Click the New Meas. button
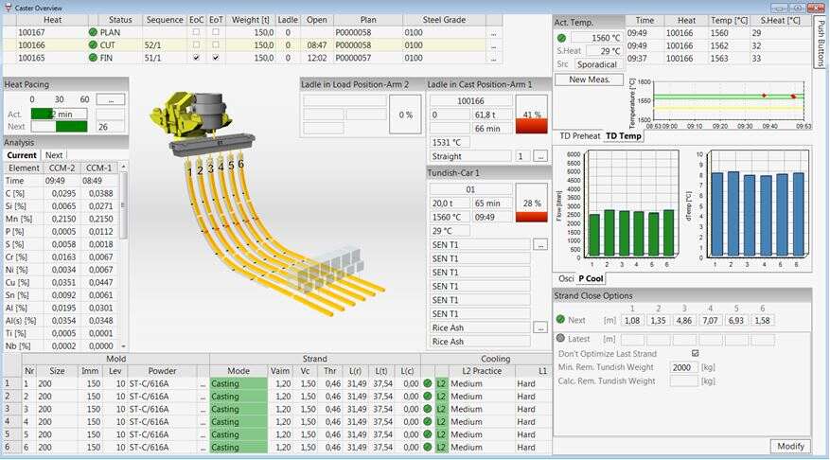830x460 pixels. pos(589,80)
